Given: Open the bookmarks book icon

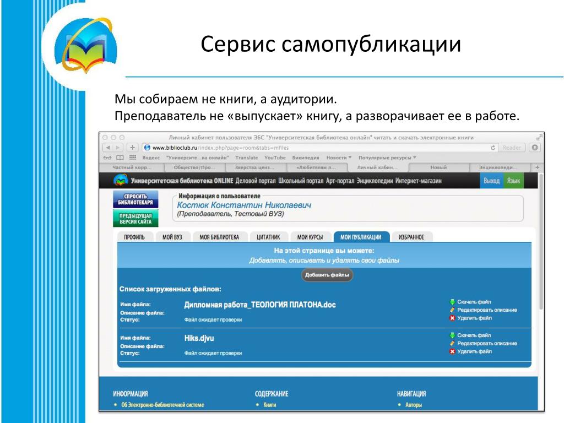Looking at the screenshot, I should click(x=120, y=158).
